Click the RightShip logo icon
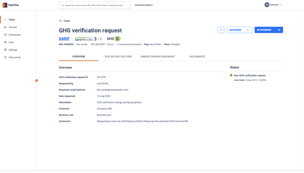 [x=5, y=5]
